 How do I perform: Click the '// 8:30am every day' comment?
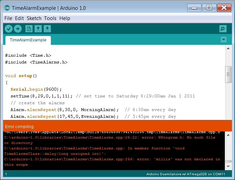click(x=150, y=110)
